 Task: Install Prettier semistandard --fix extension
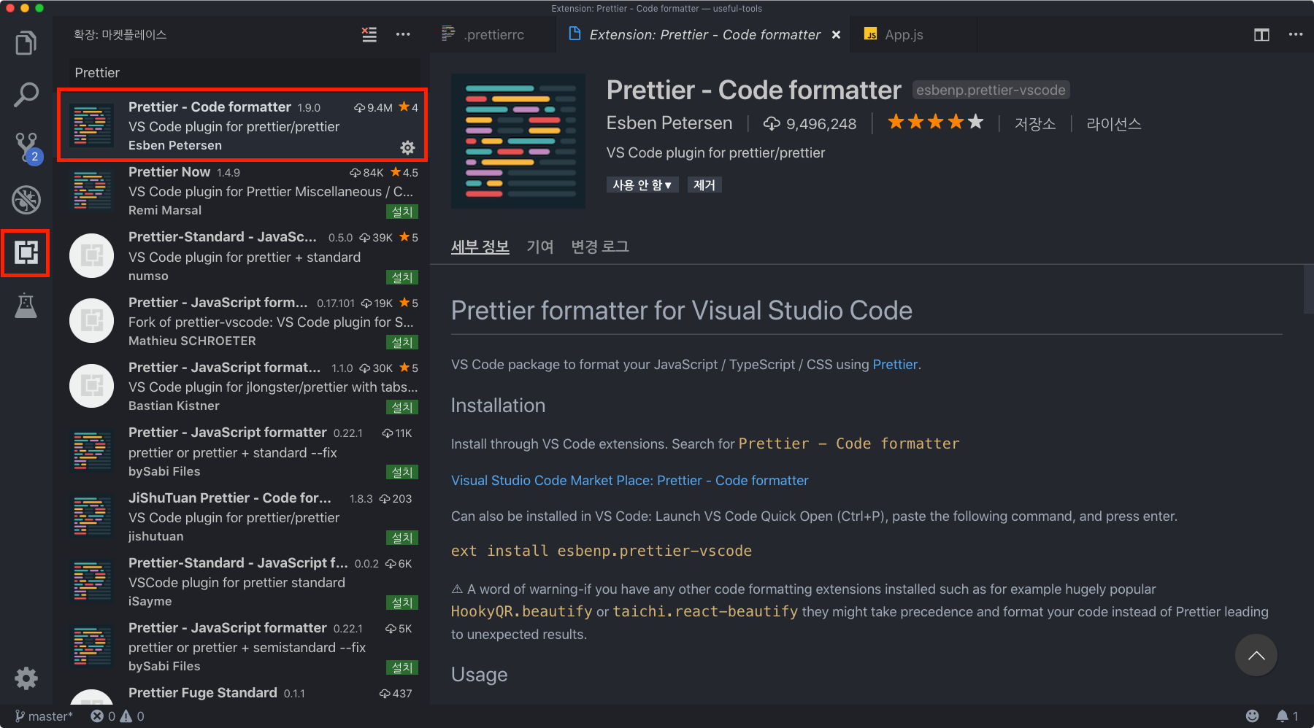coord(402,667)
